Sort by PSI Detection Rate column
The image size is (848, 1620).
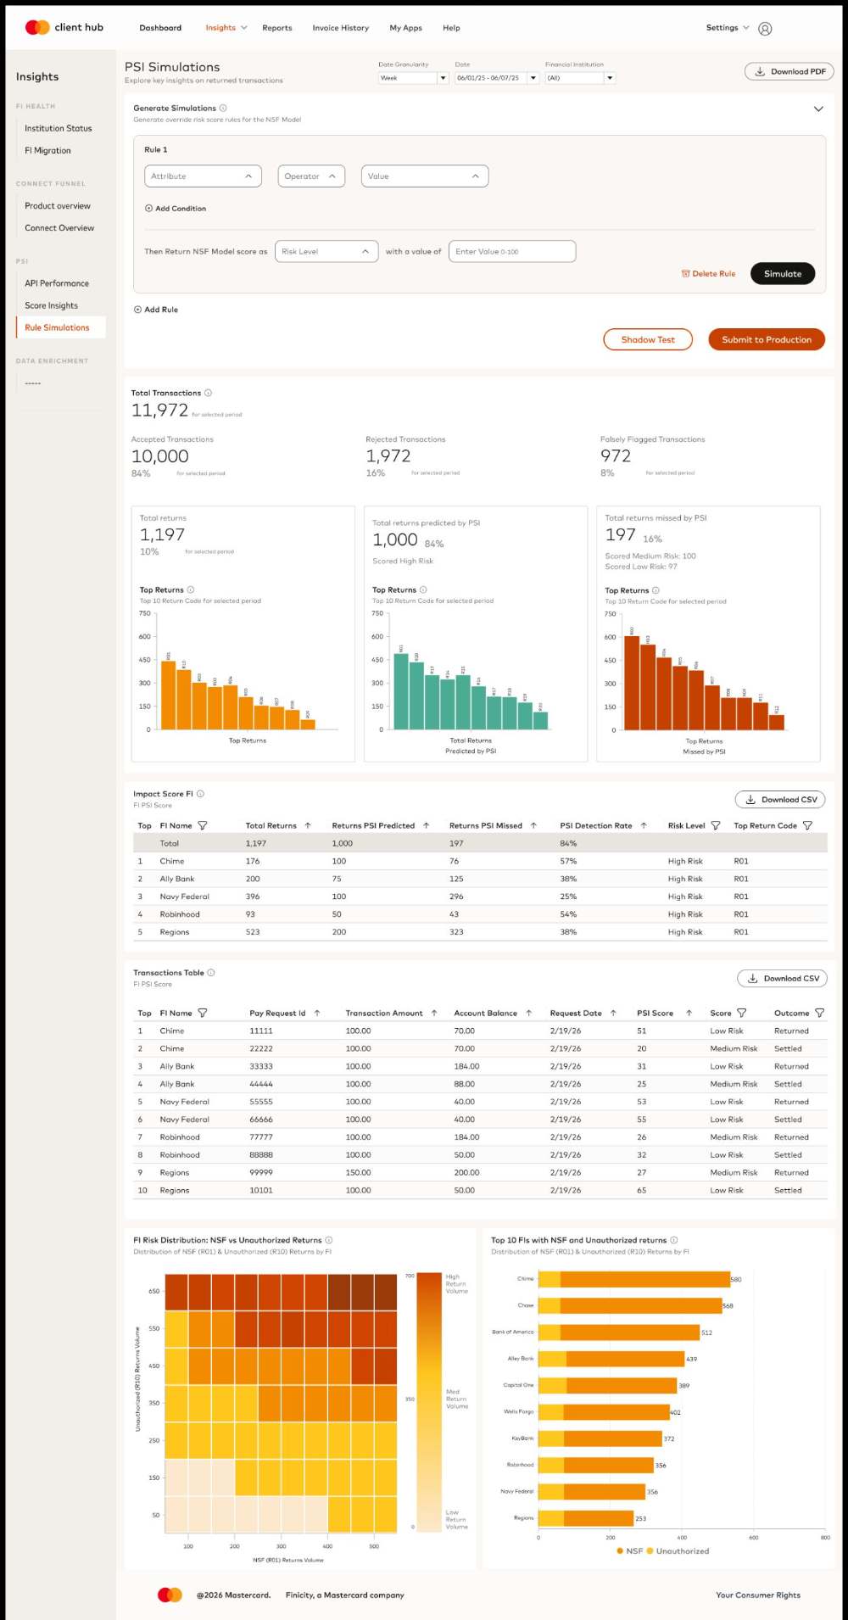[x=644, y=825]
